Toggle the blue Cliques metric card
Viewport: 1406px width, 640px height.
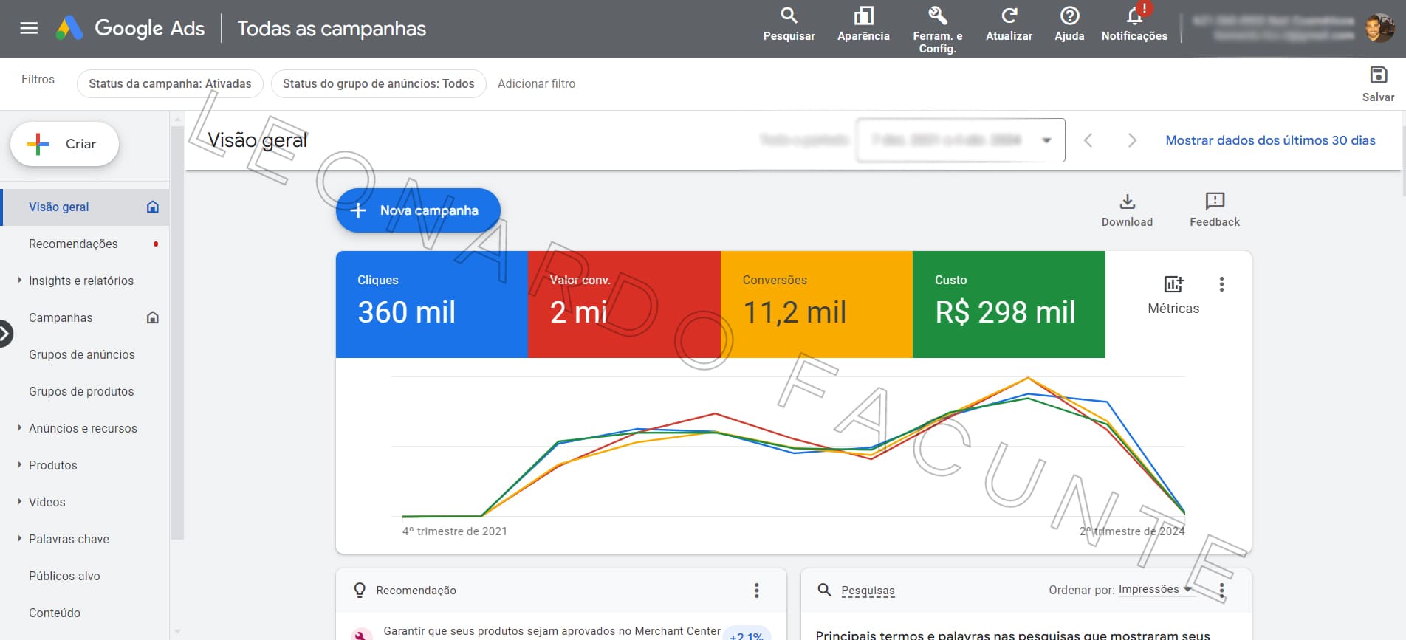point(431,304)
